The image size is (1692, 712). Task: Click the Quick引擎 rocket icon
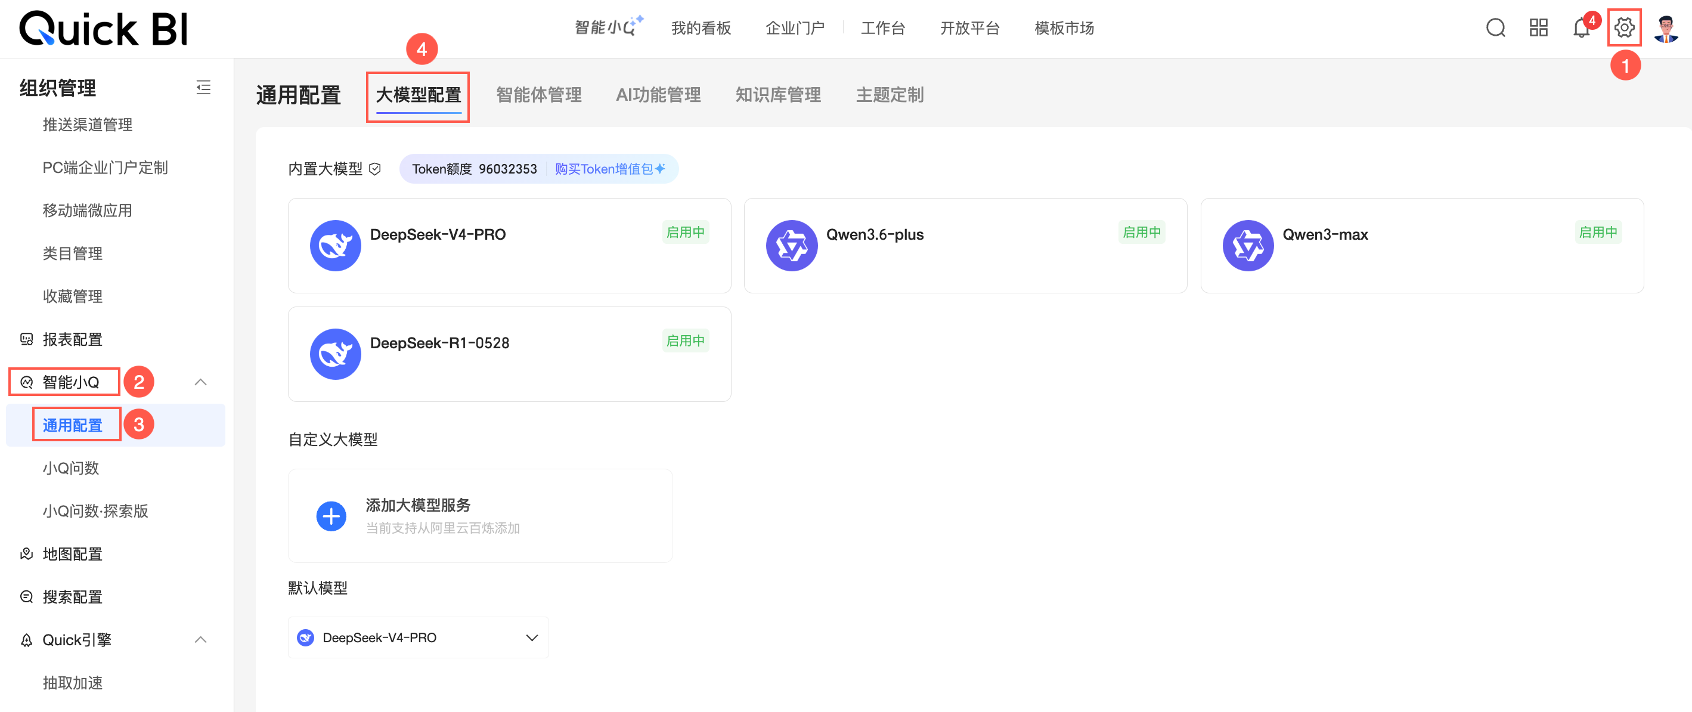[x=26, y=640]
